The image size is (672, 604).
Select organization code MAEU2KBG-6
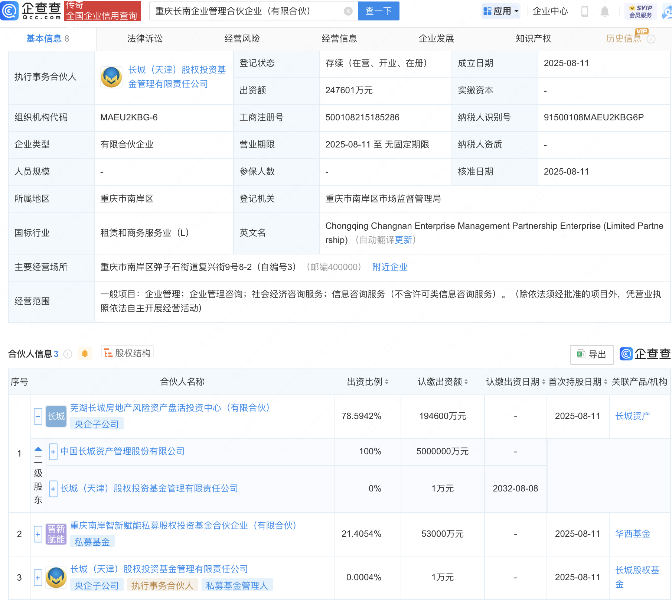129,117
